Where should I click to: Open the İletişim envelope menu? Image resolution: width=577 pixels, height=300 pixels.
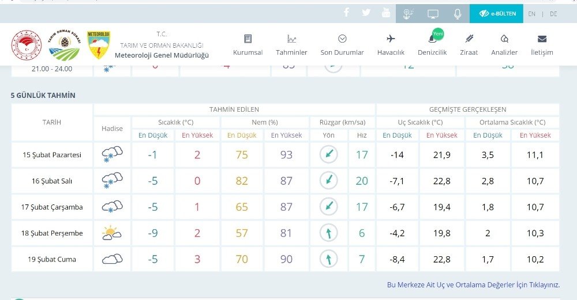pyautogui.click(x=542, y=45)
